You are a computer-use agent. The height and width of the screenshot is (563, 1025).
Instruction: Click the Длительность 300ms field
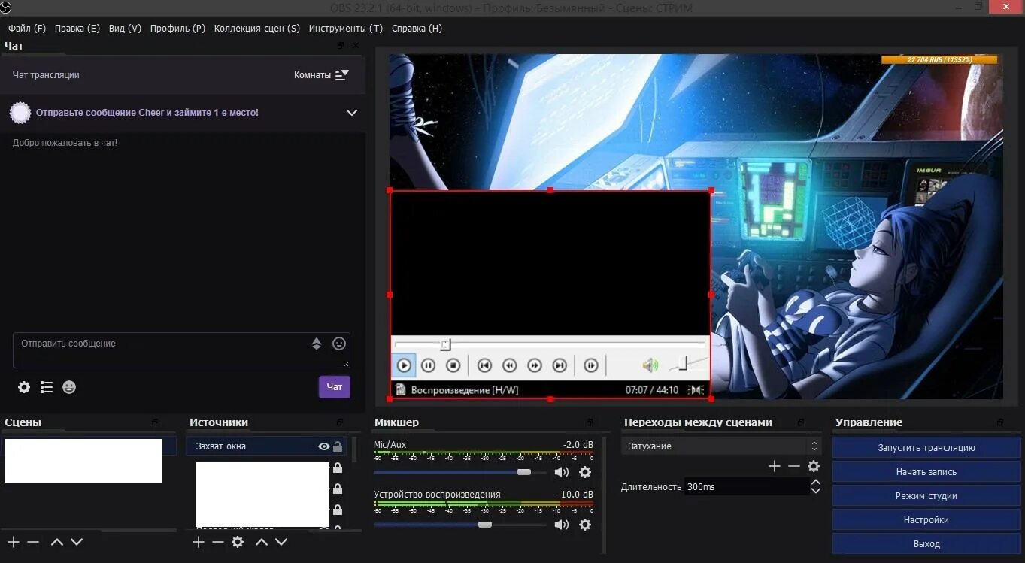tap(747, 487)
